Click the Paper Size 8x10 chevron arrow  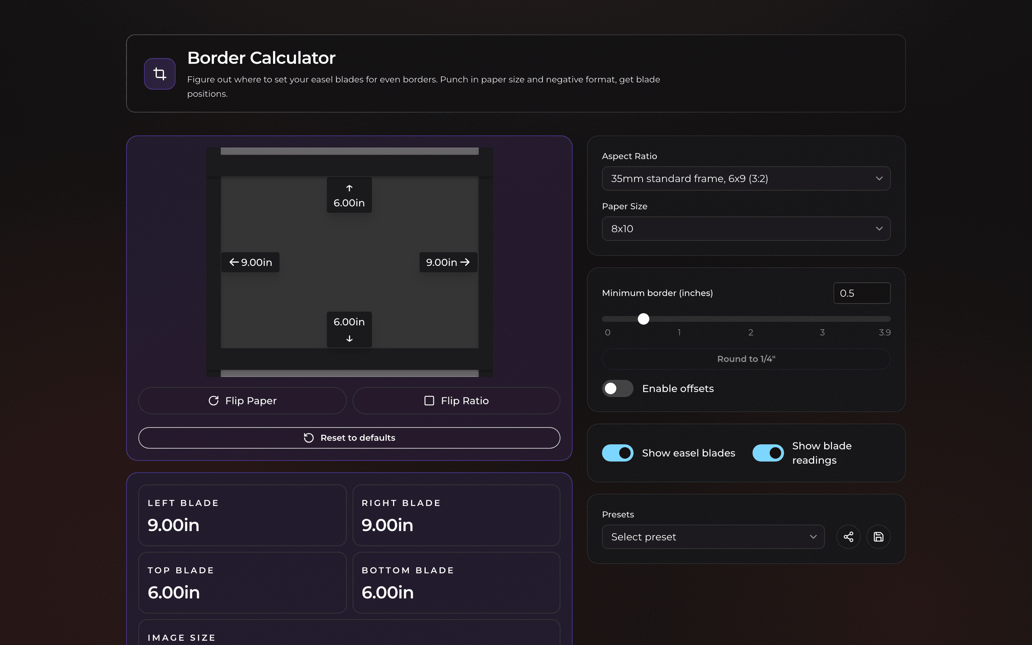(879, 229)
